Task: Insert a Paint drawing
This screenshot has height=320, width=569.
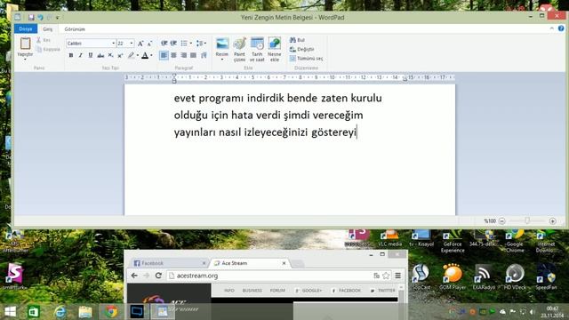Action: (x=239, y=50)
